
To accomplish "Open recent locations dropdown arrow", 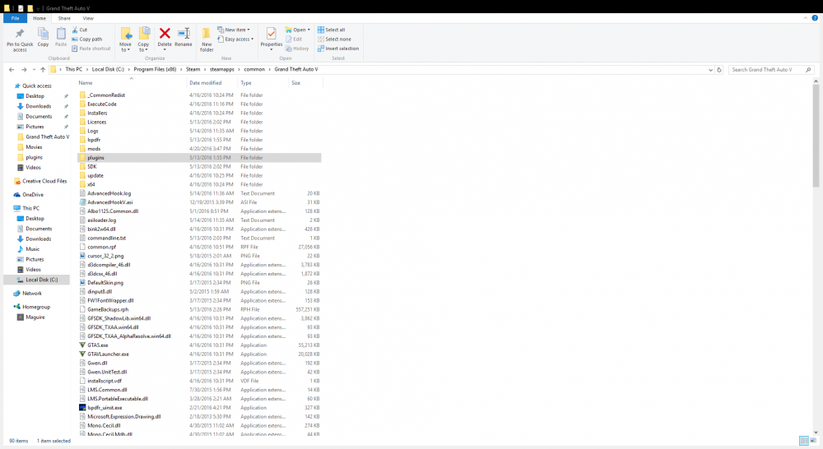I will [34, 69].
